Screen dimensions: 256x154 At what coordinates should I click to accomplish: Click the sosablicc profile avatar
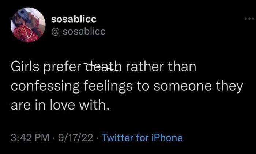pos(28,24)
